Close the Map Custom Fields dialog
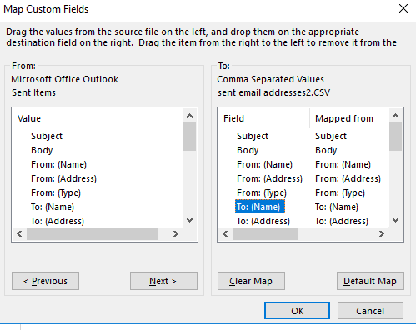Viewport: 416px width, 330px height. coord(403,8)
